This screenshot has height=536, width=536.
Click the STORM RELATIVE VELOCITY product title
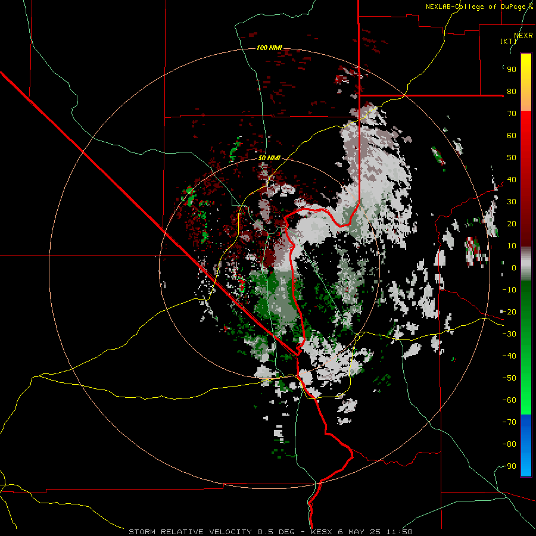(190, 532)
